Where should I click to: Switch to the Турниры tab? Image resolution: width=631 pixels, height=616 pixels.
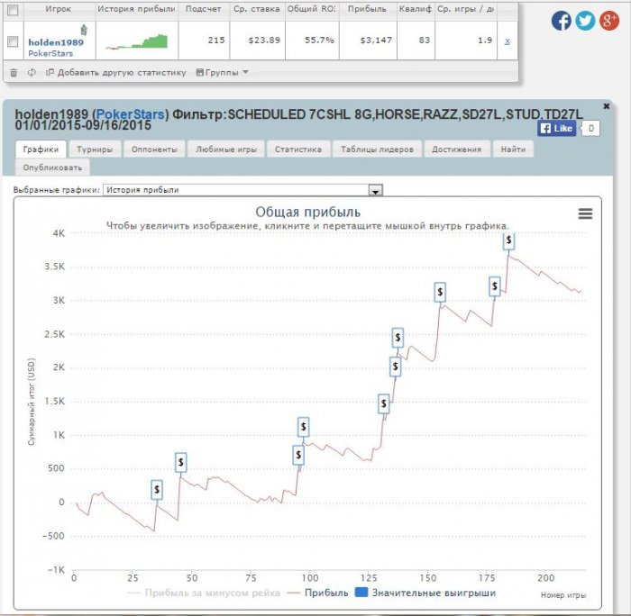point(95,149)
